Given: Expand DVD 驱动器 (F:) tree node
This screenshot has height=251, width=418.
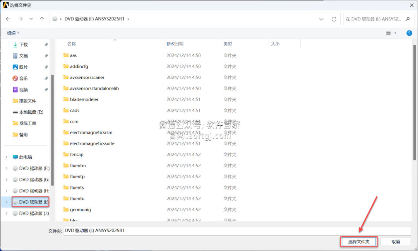Looking at the screenshot, I should [x=7, y=168].
